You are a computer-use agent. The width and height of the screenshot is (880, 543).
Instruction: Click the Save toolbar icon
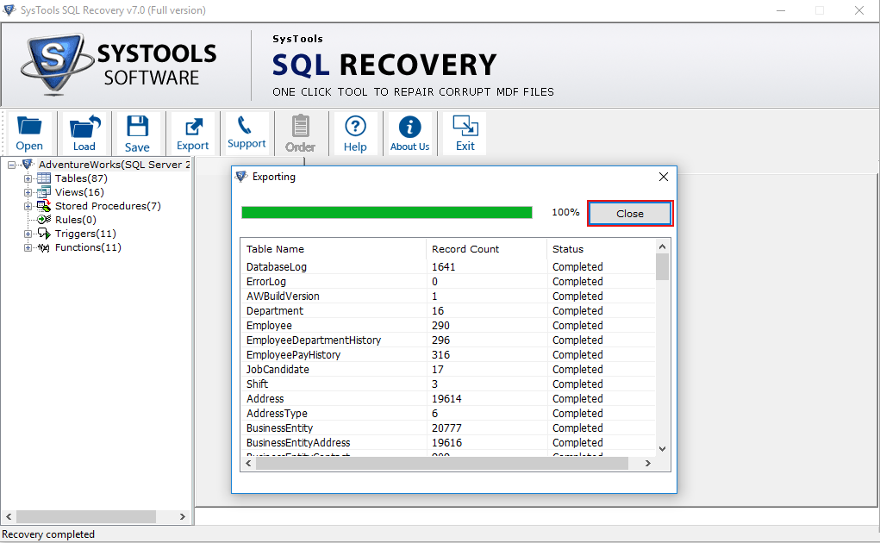tap(137, 133)
